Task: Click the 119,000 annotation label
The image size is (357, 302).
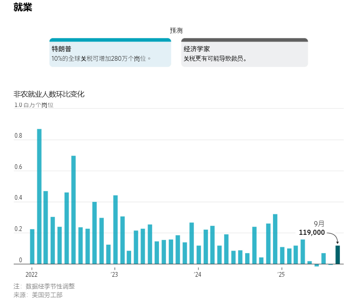Action: 312,233
